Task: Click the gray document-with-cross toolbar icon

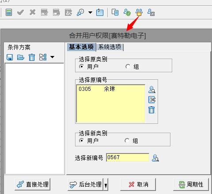Action: pos(68,12)
